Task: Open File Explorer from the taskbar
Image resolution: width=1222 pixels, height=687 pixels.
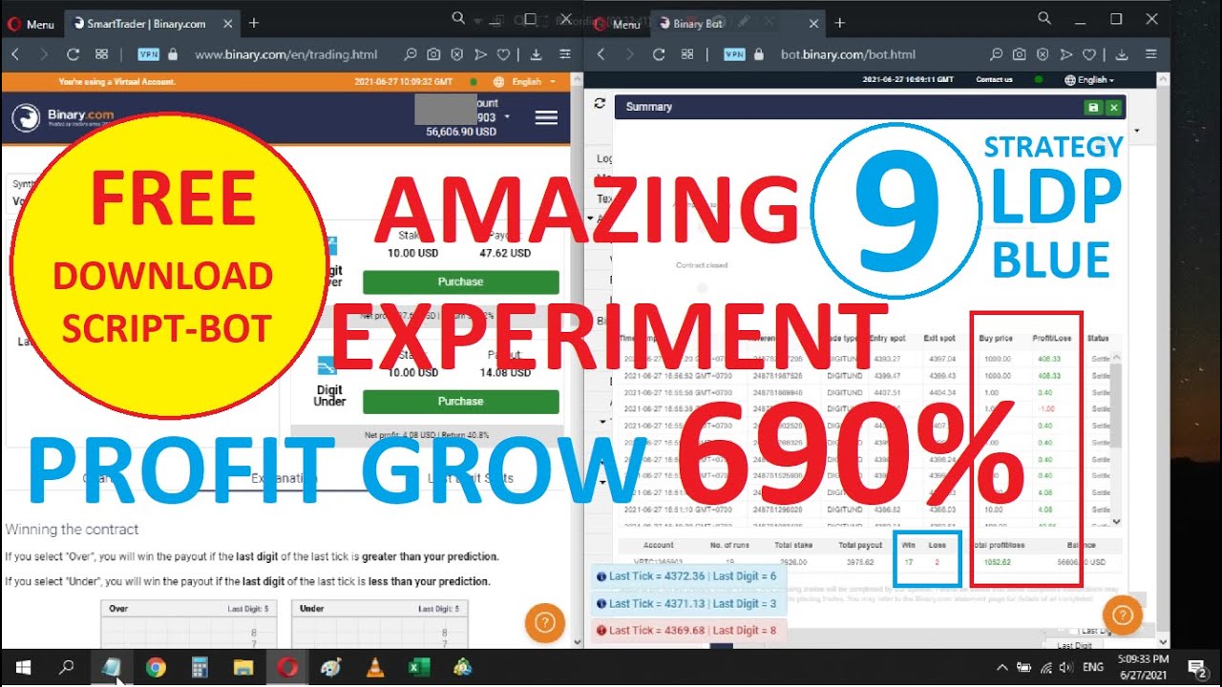Action: [x=243, y=668]
